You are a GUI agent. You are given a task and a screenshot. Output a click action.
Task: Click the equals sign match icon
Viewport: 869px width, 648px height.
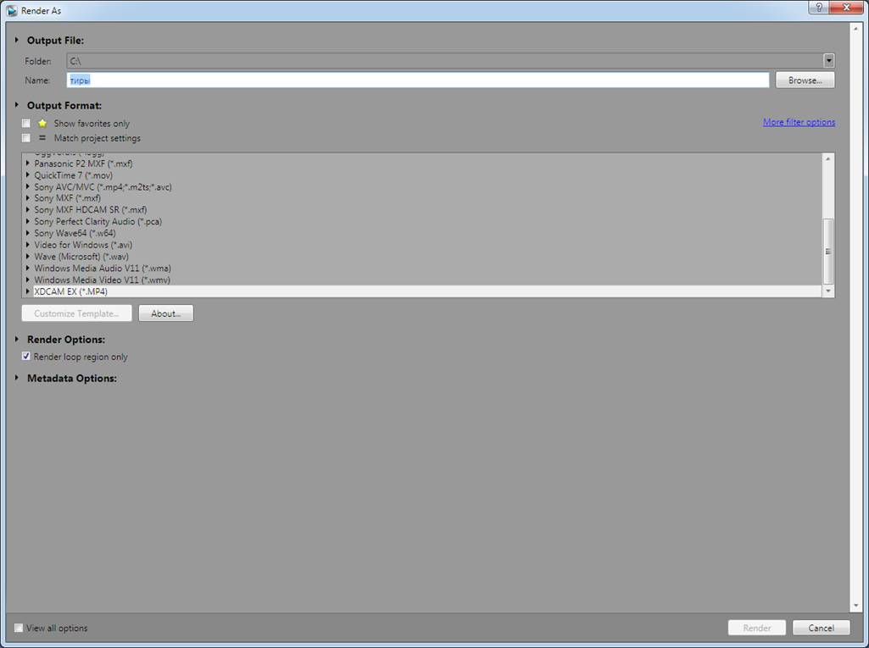pos(42,138)
